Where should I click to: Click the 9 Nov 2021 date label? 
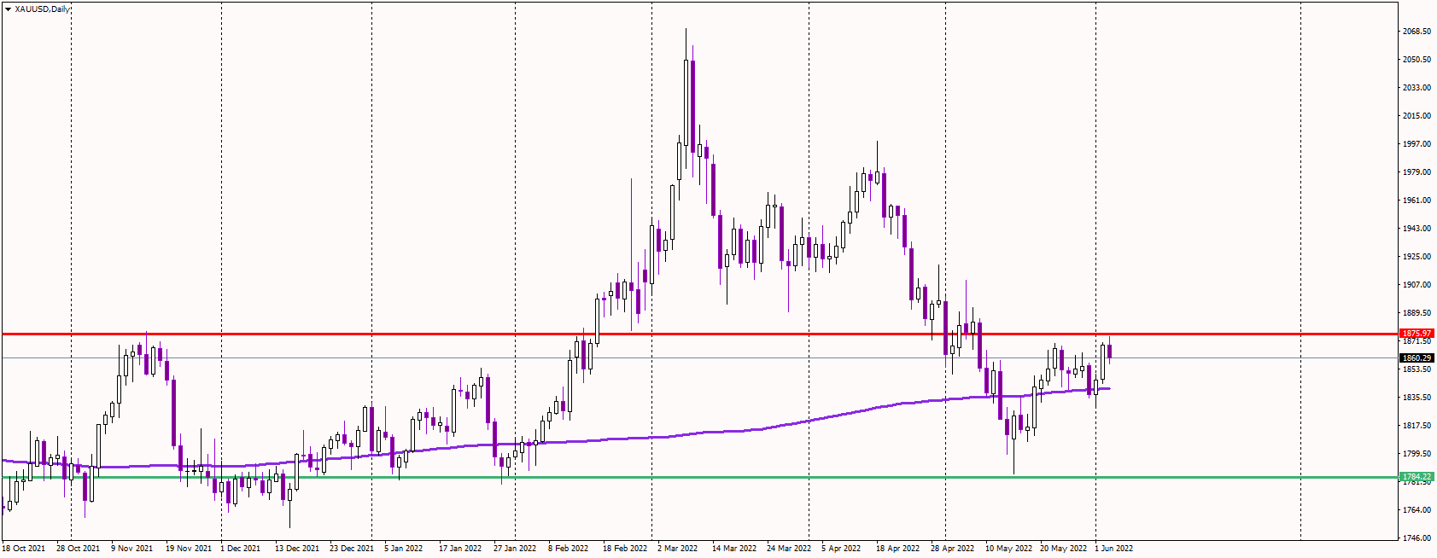tap(131, 549)
